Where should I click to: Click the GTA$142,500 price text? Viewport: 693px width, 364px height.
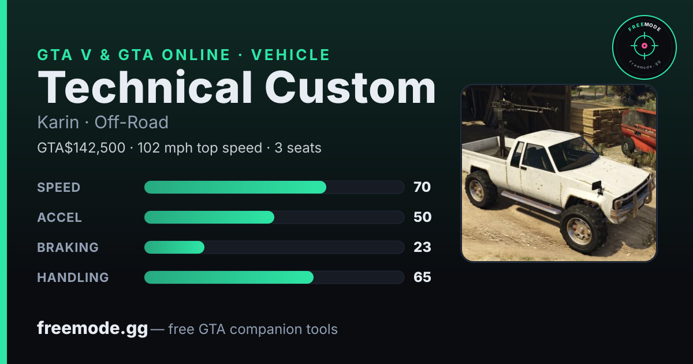coord(81,148)
